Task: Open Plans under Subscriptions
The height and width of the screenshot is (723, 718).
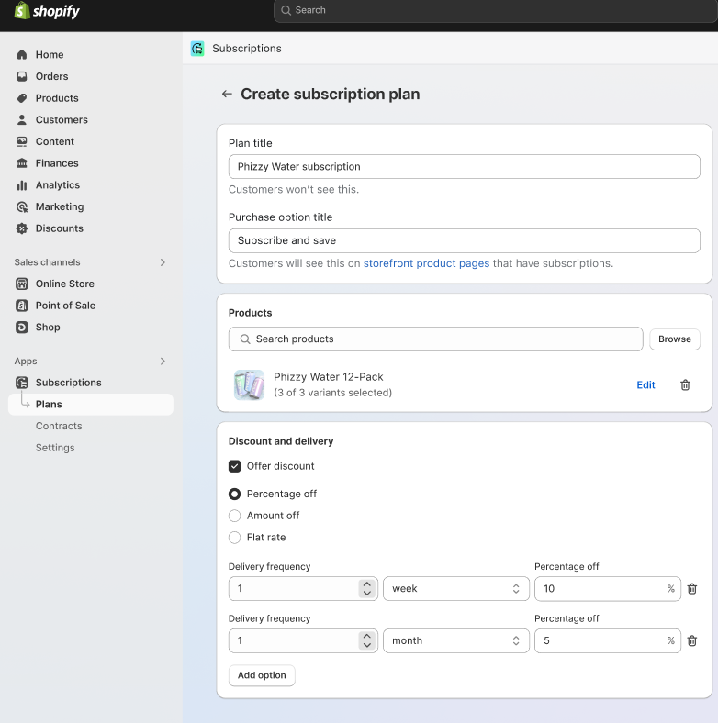Action: click(91, 405)
